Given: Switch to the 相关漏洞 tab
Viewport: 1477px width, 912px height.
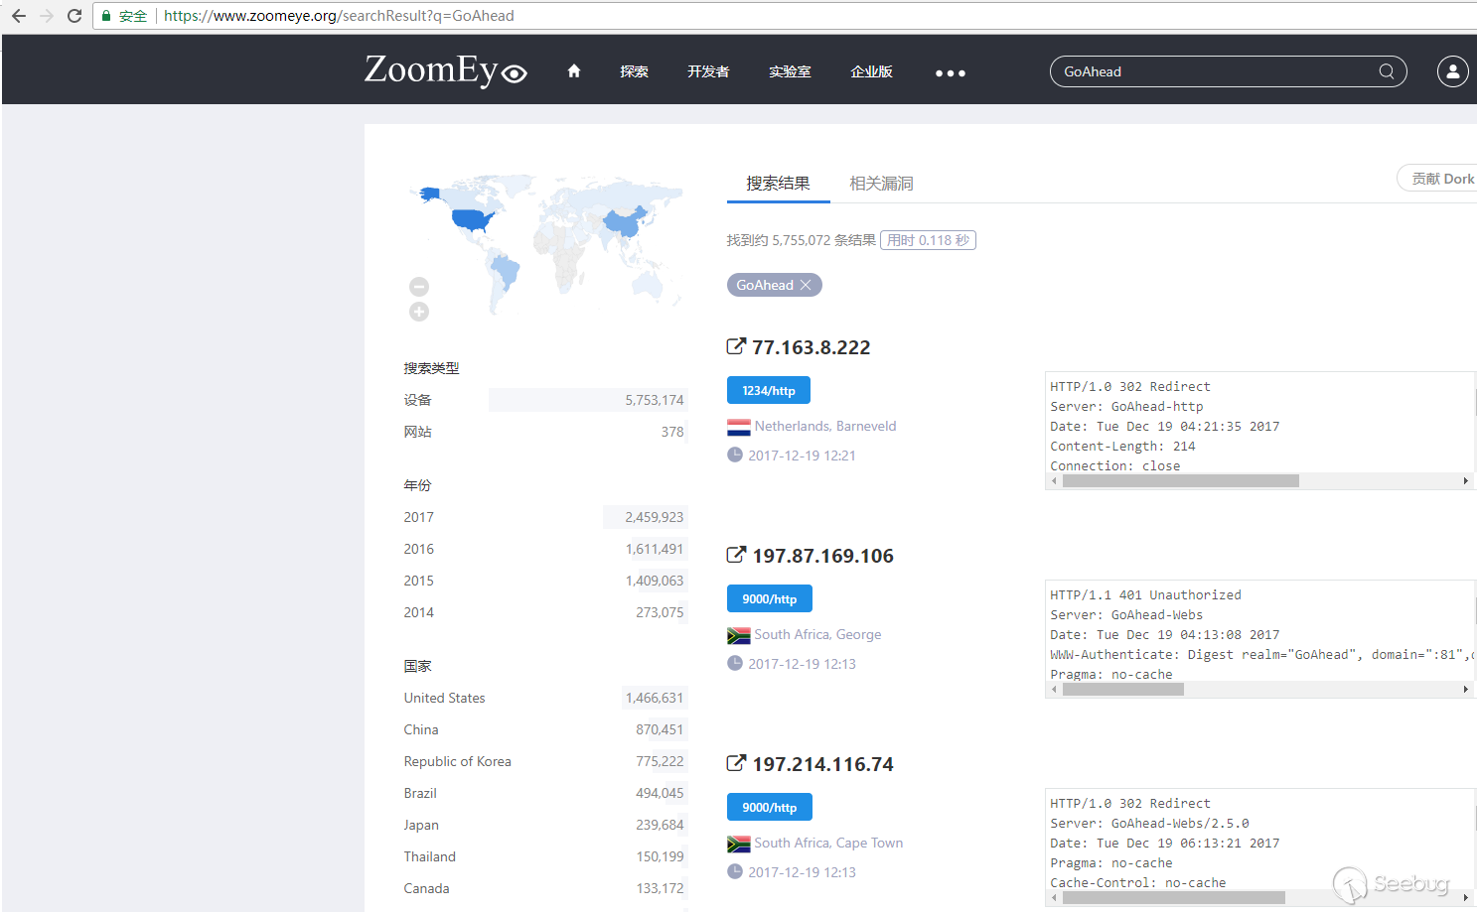Looking at the screenshot, I should (881, 184).
